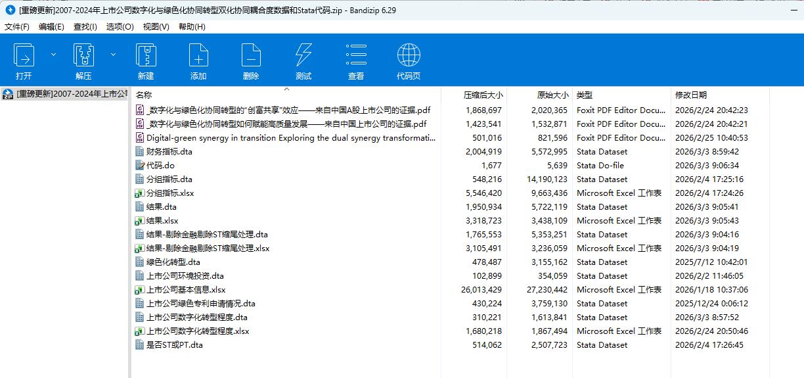Select Digital-green synergy in transition PDF name

[x=291, y=138]
